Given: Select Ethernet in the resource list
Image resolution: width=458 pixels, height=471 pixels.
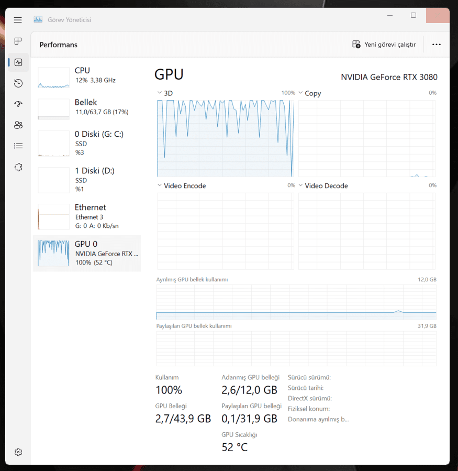Looking at the screenshot, I should [86, 216].
